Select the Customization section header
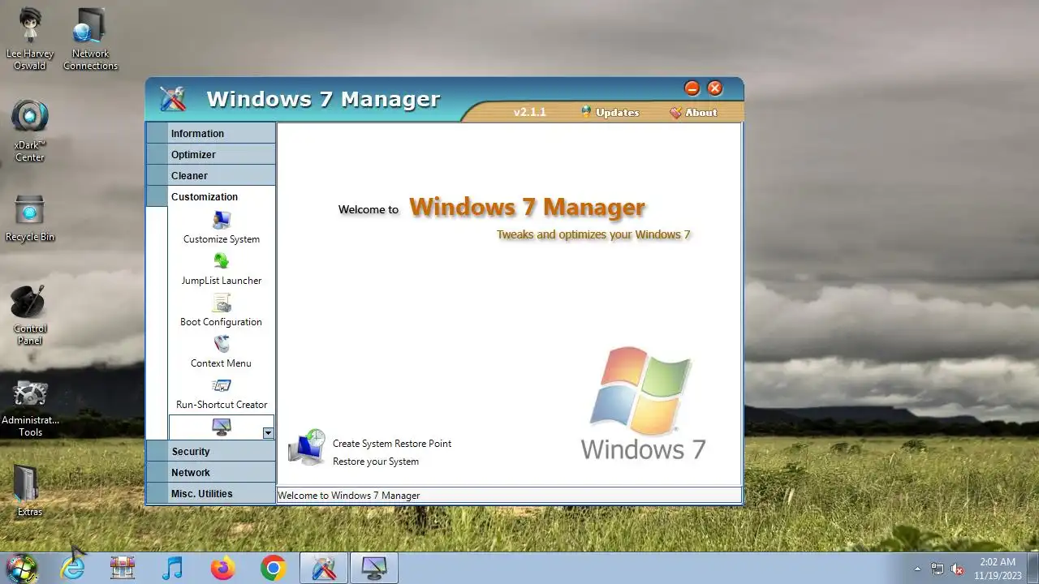Viewport: 1039px width, 584px height. (x=211, y=196)
